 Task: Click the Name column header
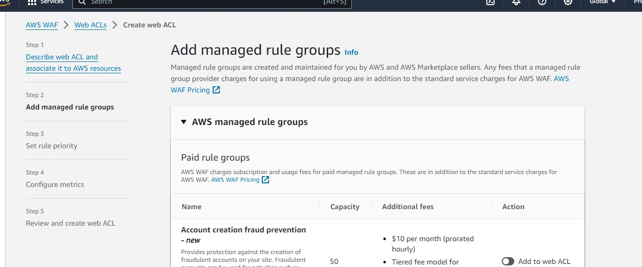pos(191,207)
